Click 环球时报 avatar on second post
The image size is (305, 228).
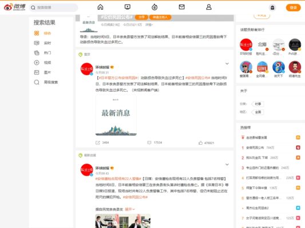[87, 170]
